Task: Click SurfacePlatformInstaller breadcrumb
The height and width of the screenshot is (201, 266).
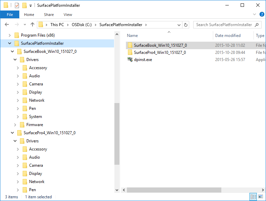Action: (x=121, y=25)
